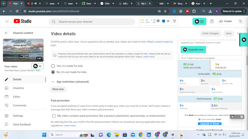Image resolution: width=248 pixels, height=139 pixels.
Task: Show hidden system tray icons
Action: coord(198,135)
